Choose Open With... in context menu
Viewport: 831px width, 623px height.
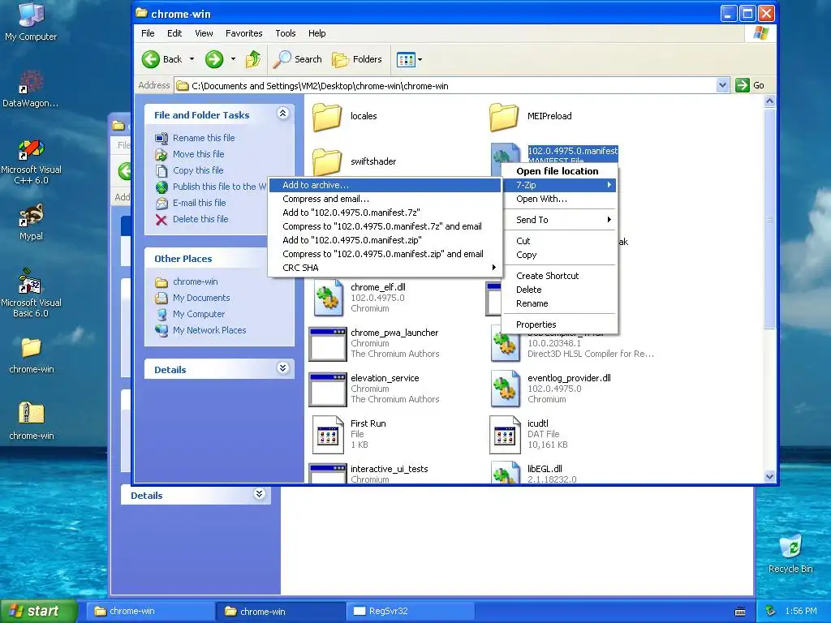coord(559,199)
